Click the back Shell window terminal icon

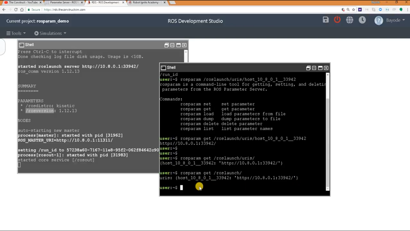21,45
